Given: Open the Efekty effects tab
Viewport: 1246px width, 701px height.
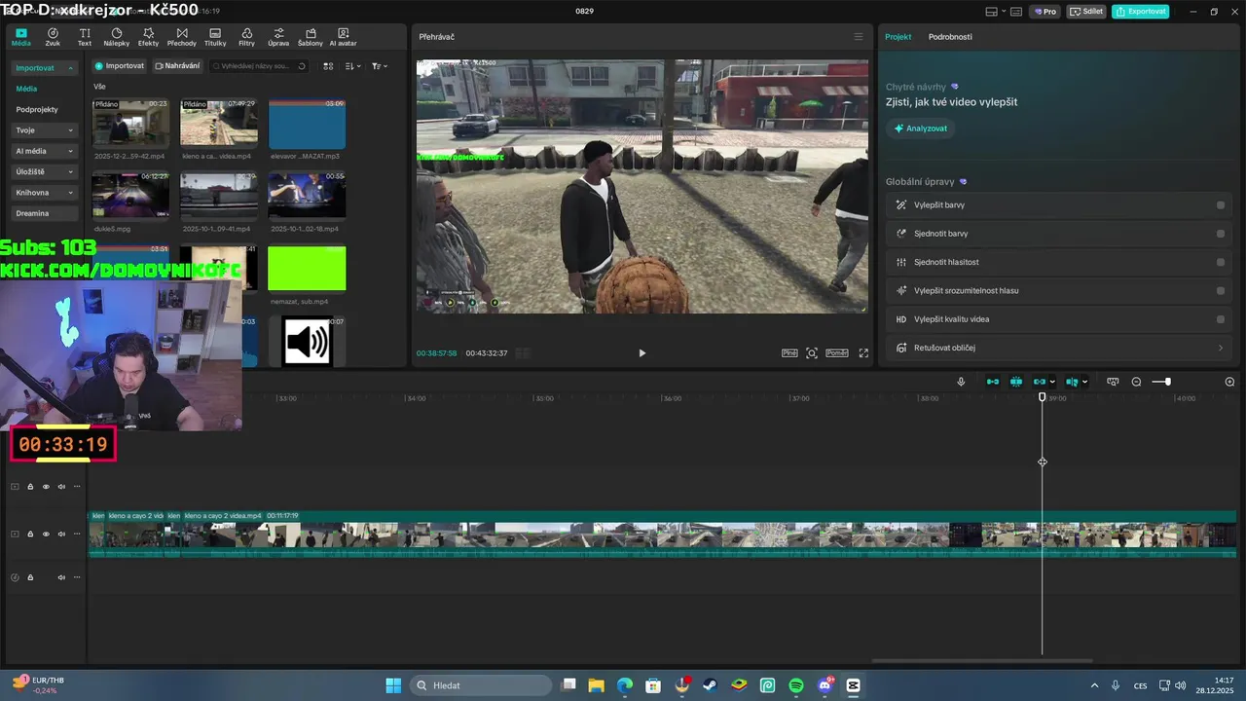Looking at the screenshot, I should pyautogui.click(x=148, y=37).
